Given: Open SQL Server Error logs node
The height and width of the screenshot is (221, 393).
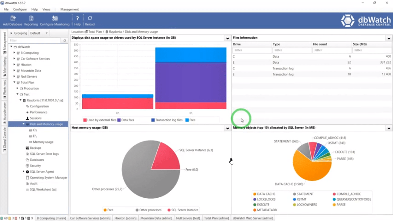Looking at the screenshot, I should click(x=44, y=154).
